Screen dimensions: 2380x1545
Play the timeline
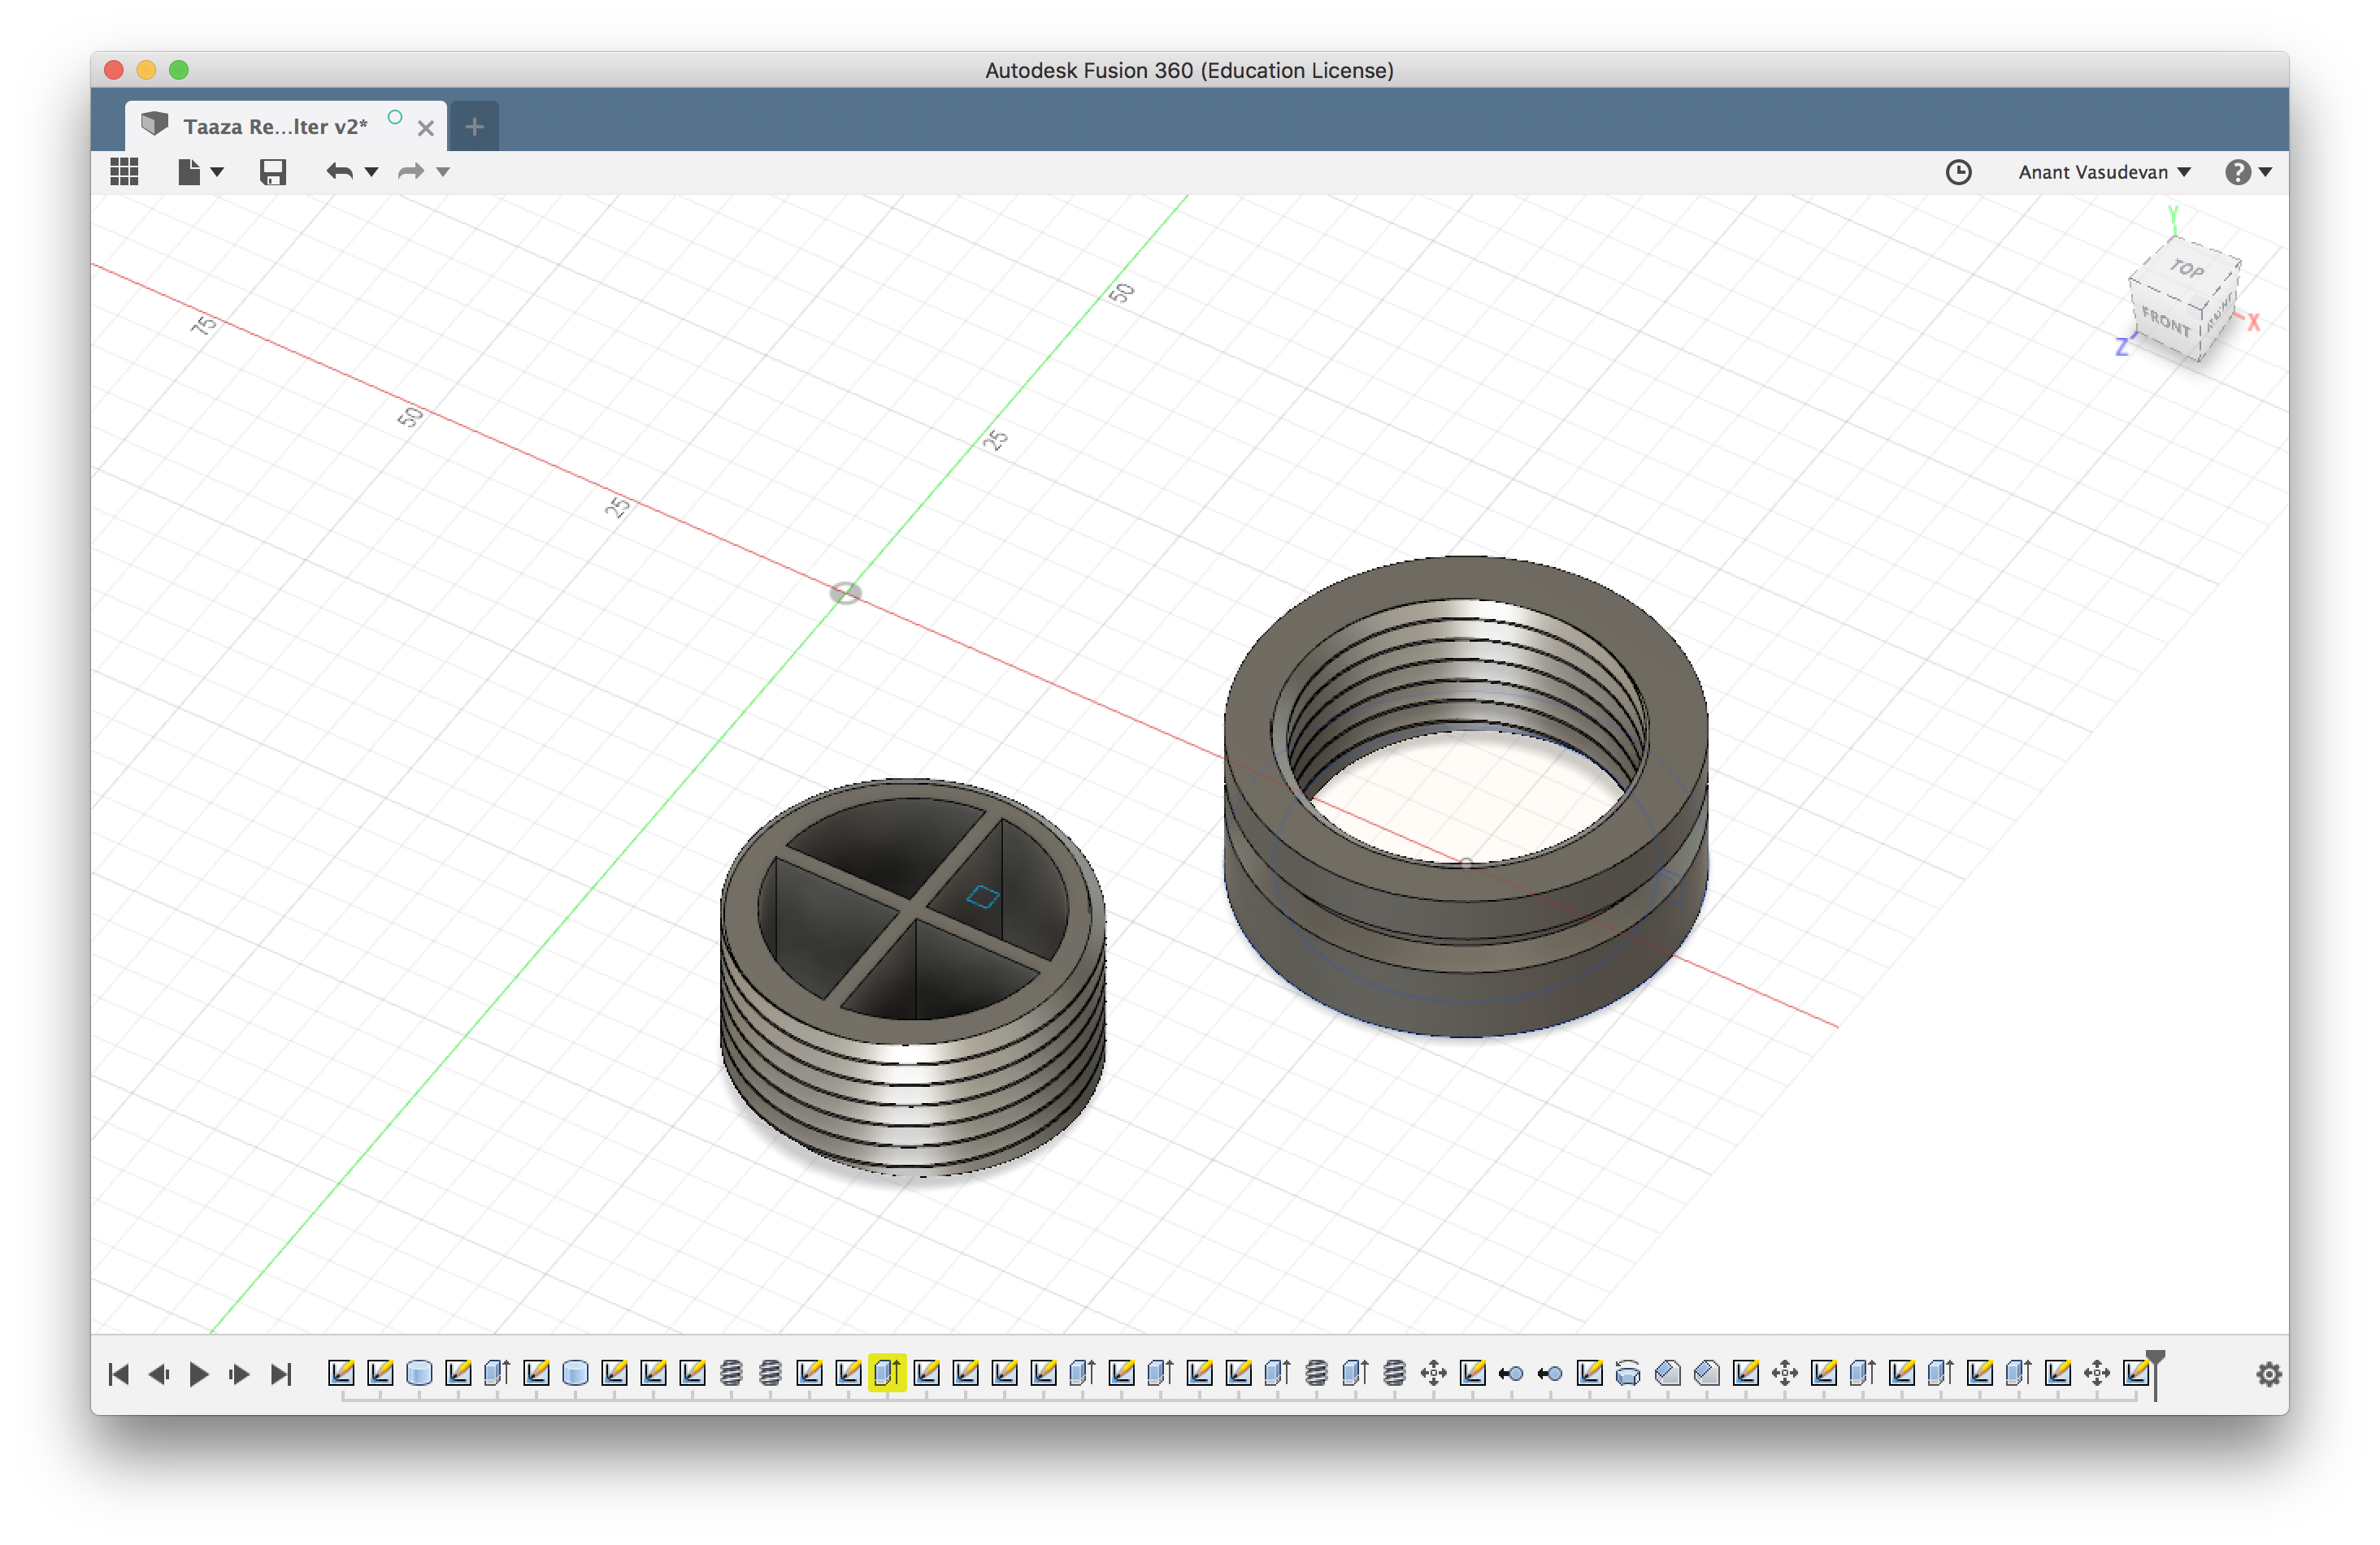point(198,1374)
